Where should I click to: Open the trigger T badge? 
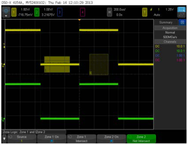tap(145, 12)
